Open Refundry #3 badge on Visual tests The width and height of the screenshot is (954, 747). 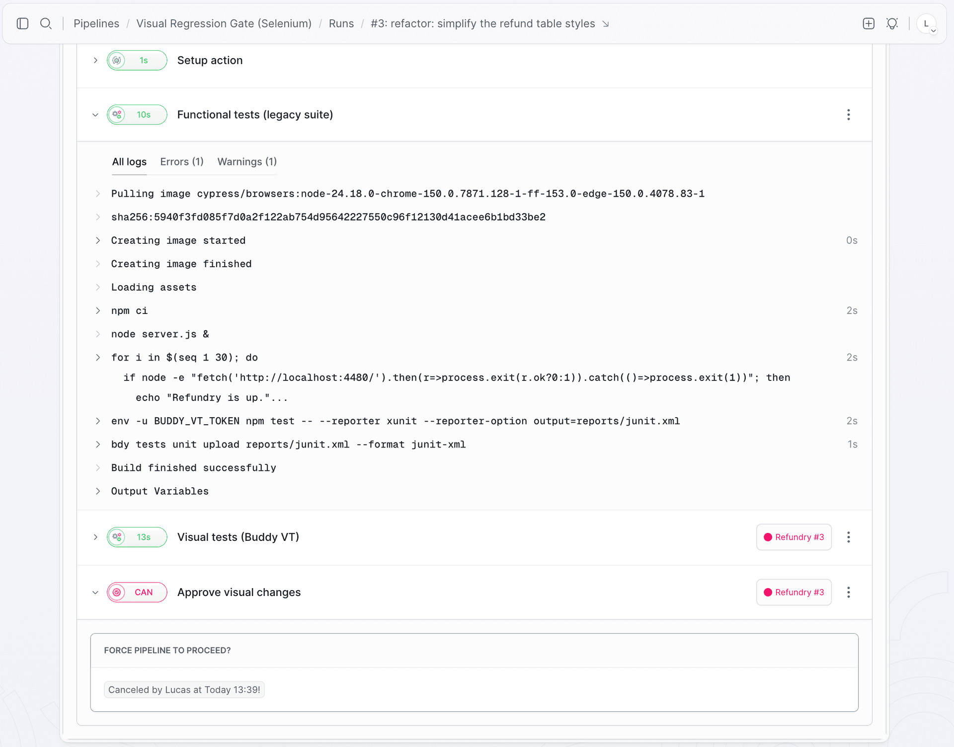click(794, 537)
